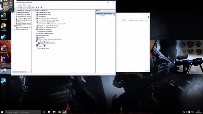This screenshot has height=114, width=203.
Task: Select Visualizador de Eventos in left tree
Action: (24, 16)
